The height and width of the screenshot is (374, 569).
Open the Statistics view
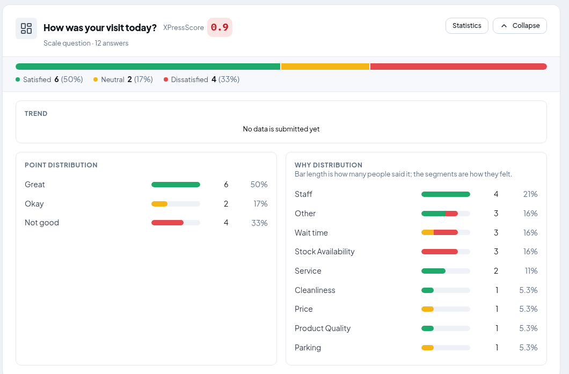point(466,26)
